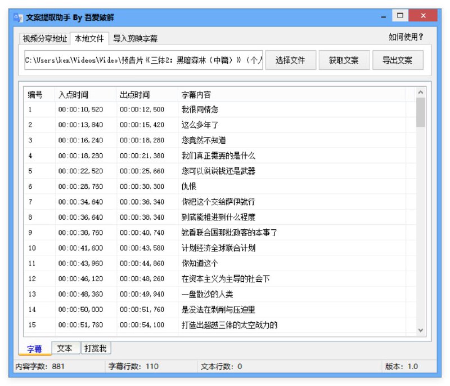Click the file path input field
The width and height of the screenshot is (450, 386).
point(143,60)
